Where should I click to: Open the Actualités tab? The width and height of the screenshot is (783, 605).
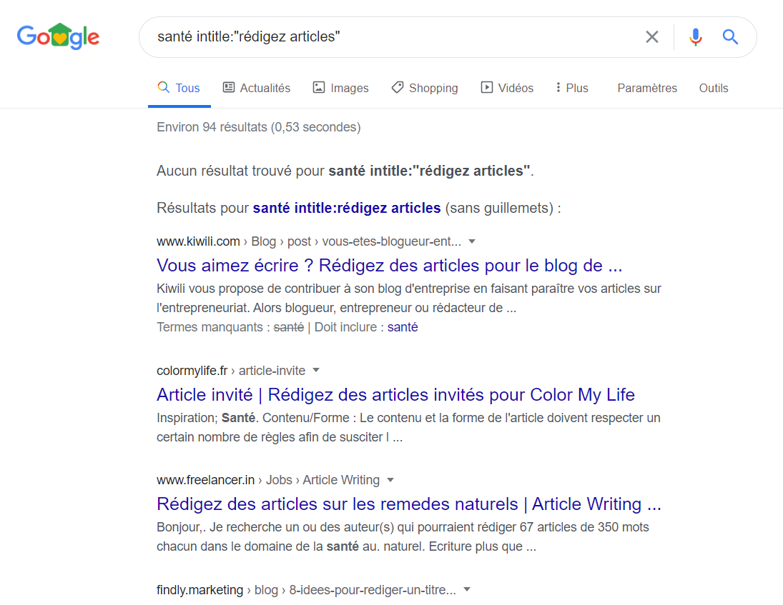pos(256,88)
